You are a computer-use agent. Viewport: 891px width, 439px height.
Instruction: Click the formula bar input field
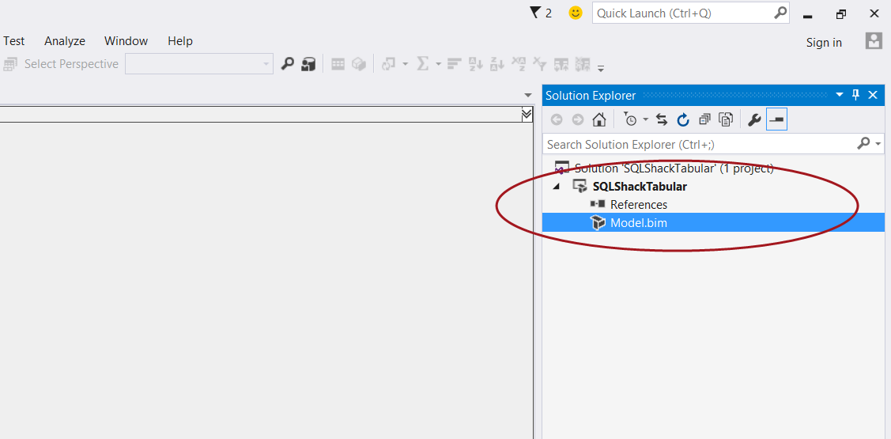click(x=260, y=115)
